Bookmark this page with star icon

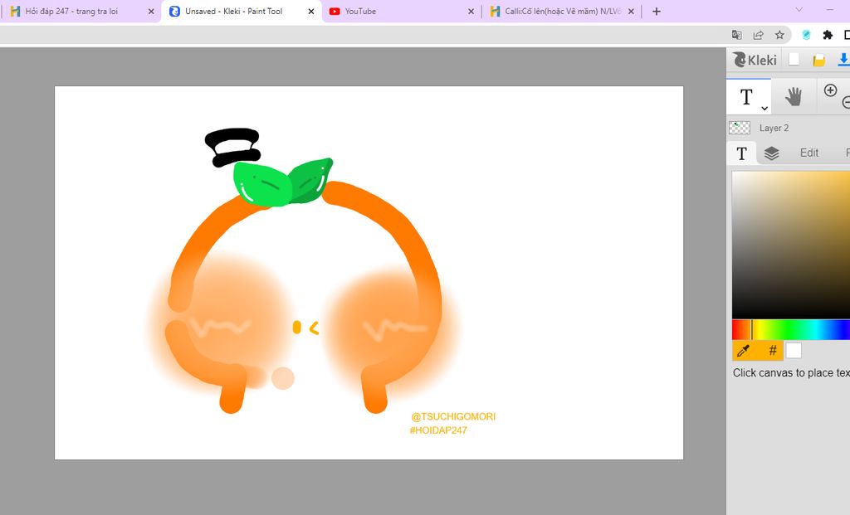click(779, 35)
